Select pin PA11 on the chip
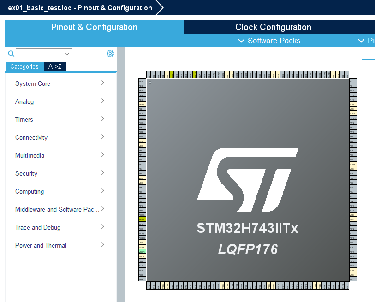 coord(353,127)
